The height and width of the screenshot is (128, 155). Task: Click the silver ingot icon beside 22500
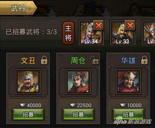click(x=73, y=105)
